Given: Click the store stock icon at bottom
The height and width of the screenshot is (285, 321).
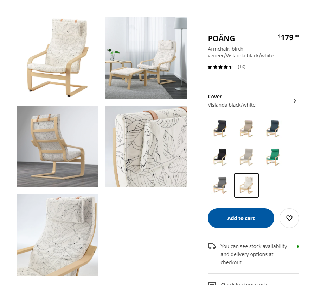Looking at the screenshot, I should (x=212, y=284).
